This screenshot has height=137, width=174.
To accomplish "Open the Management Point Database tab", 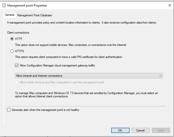I will [x=34, y=15].
